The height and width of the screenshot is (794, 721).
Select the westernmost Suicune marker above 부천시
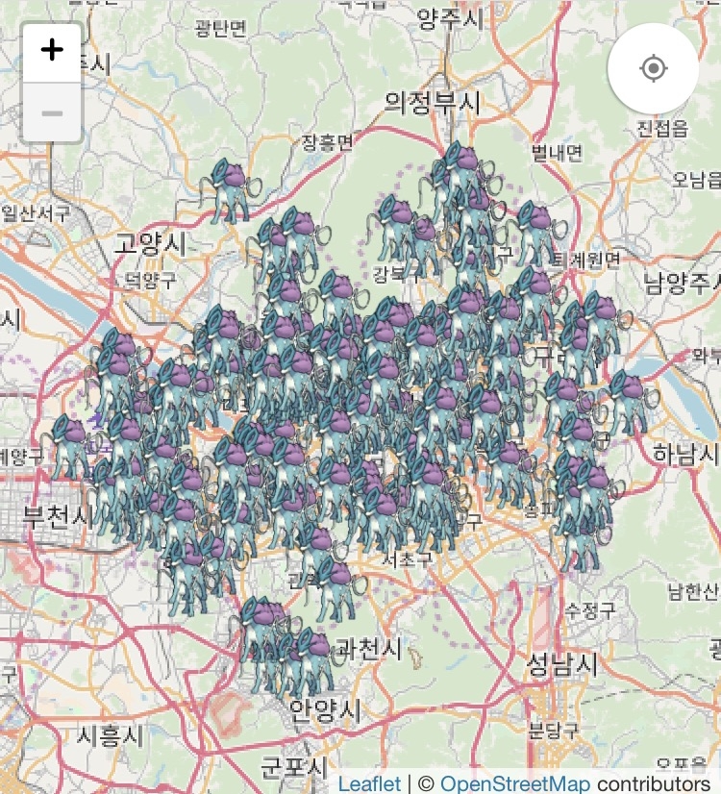[x=71, y=447]
